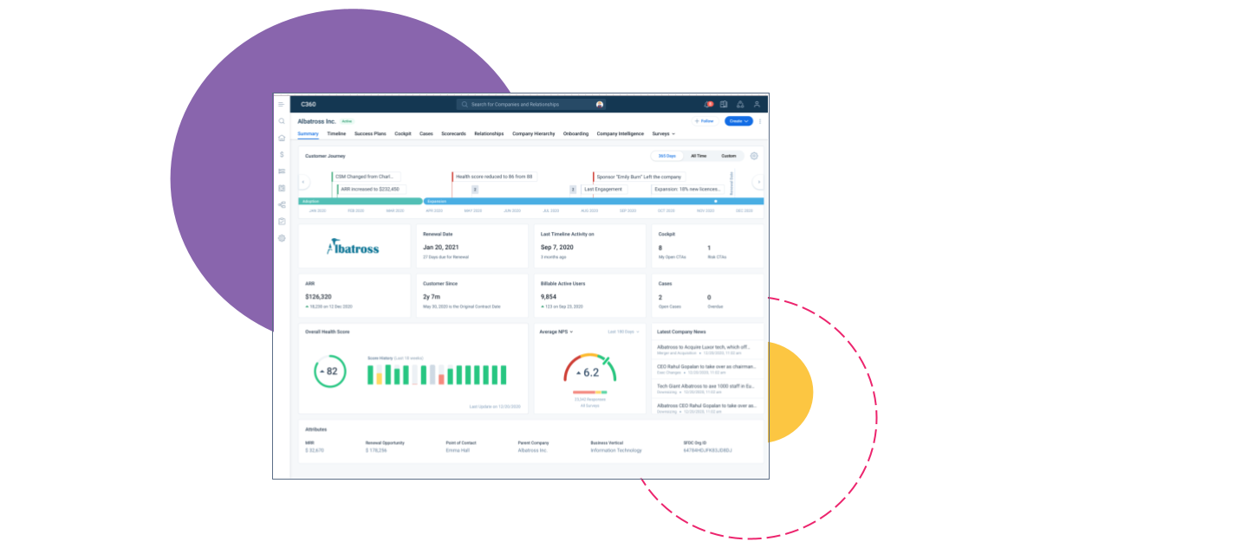1248x554 pixels.
Task: Open the Create dropdown button
Action: click(x=738, y=121)
